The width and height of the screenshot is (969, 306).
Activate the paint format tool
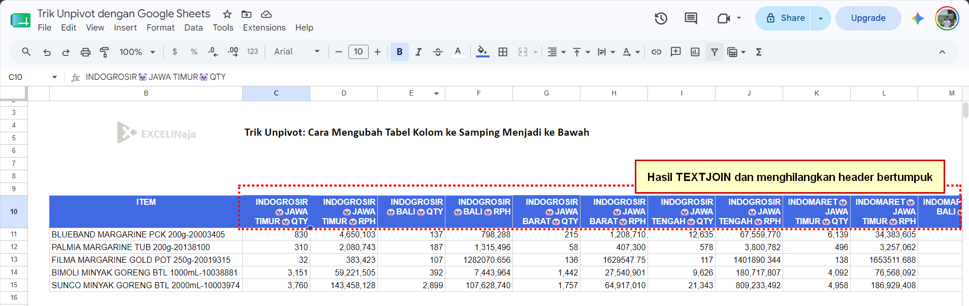tap(105, 52)
